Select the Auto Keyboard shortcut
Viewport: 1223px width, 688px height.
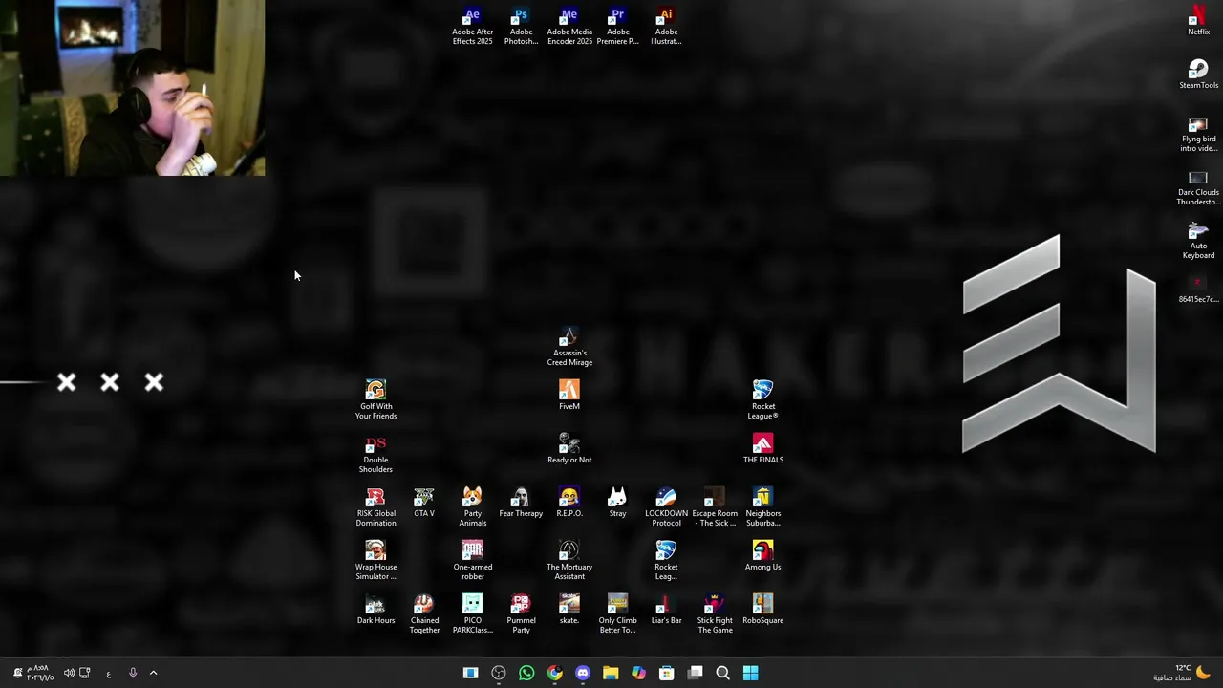click(x=1198, y=242)
